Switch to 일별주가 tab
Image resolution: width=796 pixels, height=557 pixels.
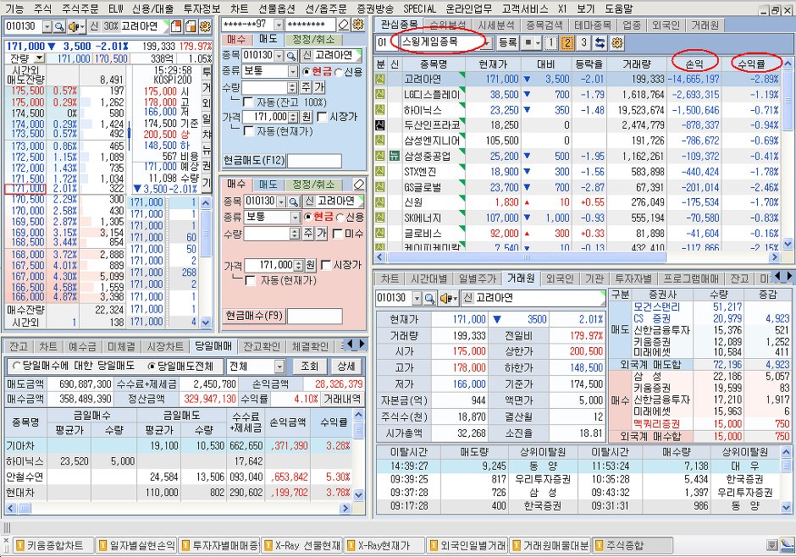[x=478, y=278]
